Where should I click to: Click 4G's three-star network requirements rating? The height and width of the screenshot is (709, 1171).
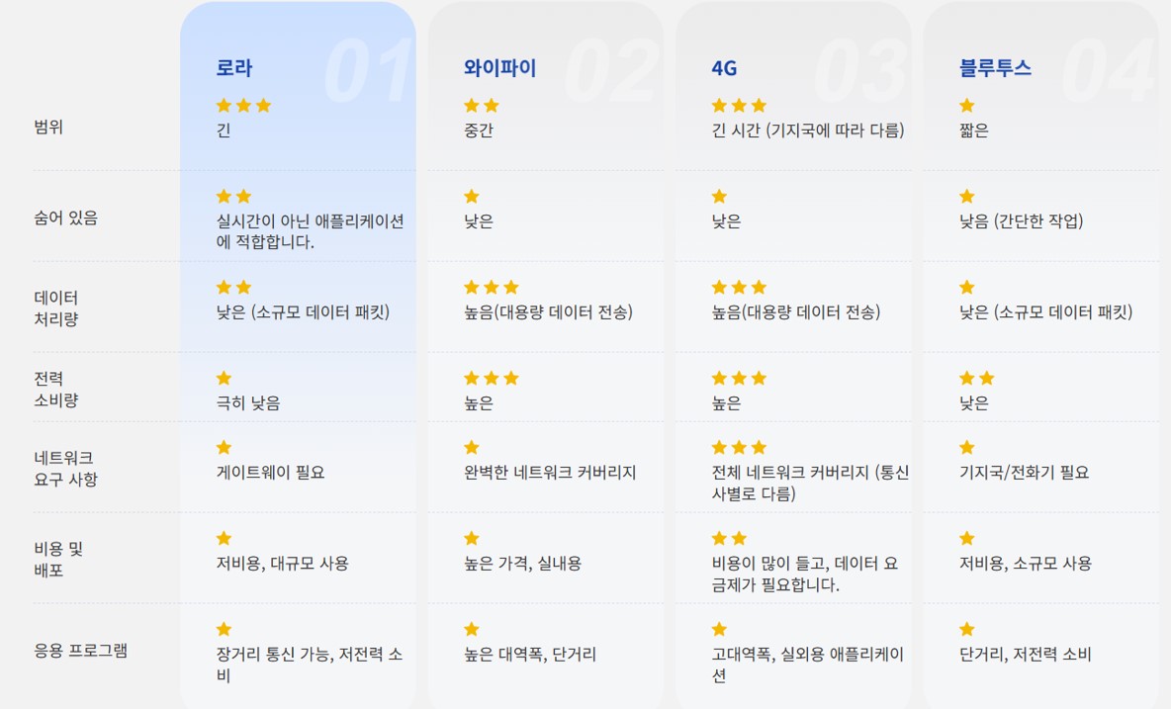(739, 447)
